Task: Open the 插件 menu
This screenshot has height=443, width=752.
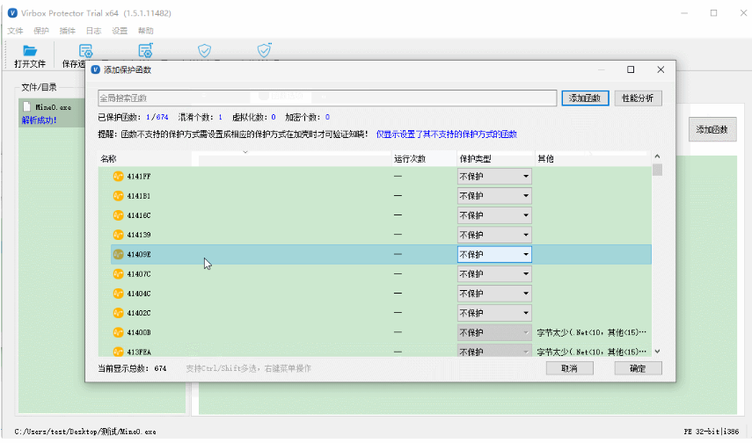Action: point(67,31)
